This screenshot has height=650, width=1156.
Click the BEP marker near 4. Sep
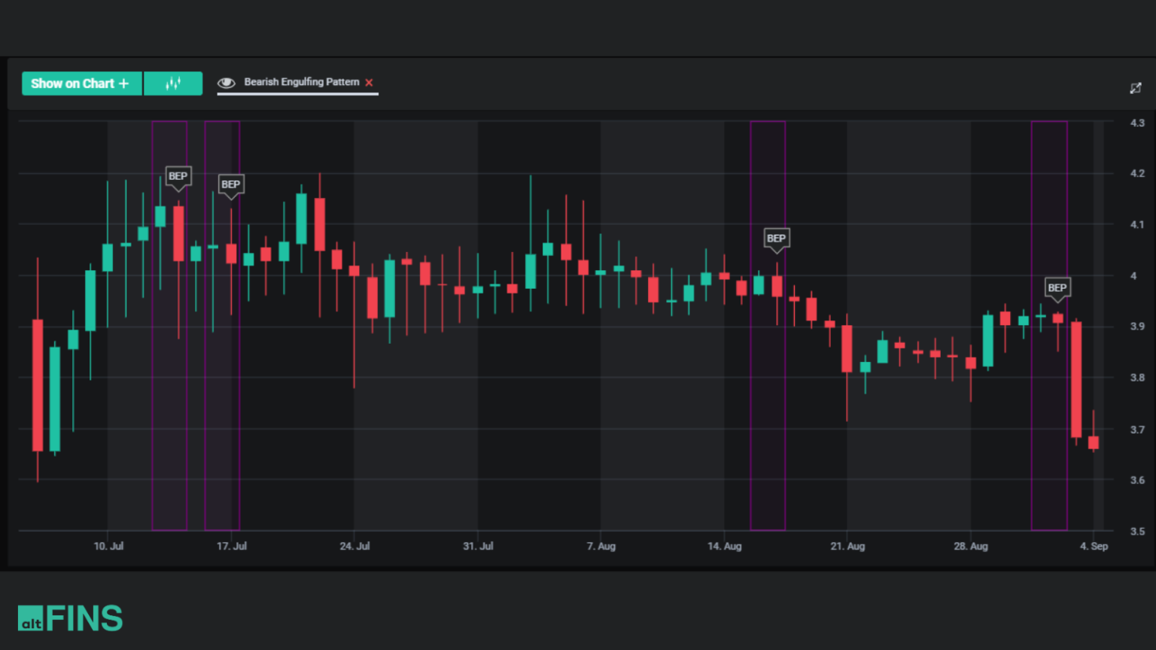click(1057, 289)
